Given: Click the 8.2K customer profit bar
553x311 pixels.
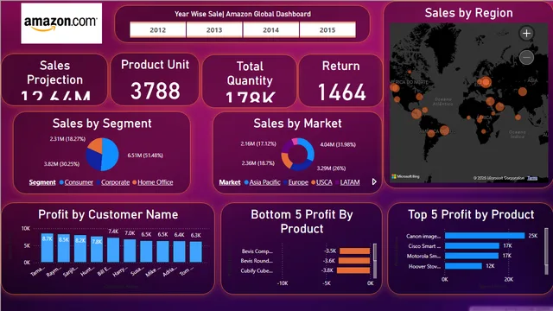Looking at the screenshot, I should click(x=80, y=249).
